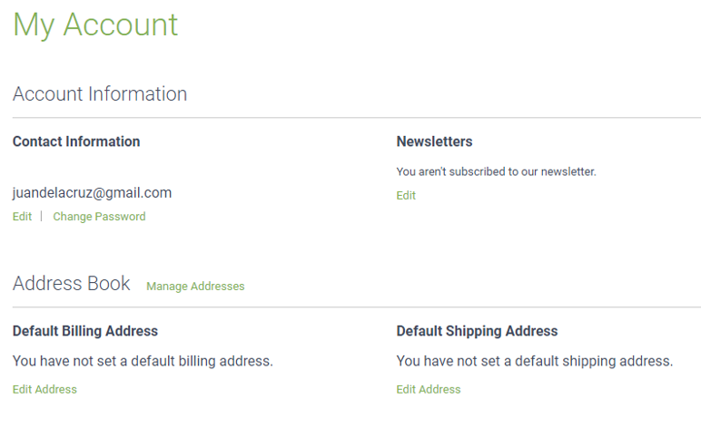The width and height of the screenshot is (701, 438).
Task: Click the Contact Information heading
Action: point(76,141)
